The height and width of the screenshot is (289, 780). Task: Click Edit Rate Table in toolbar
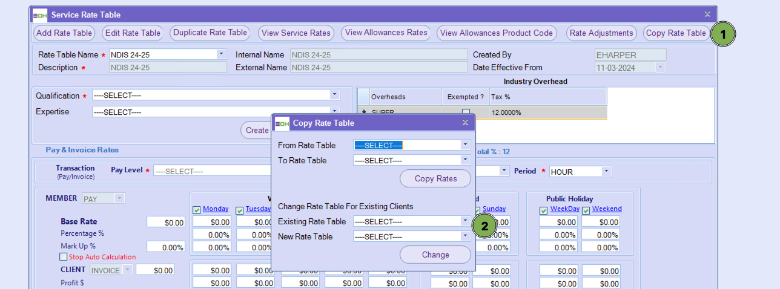tap(132, 33)
